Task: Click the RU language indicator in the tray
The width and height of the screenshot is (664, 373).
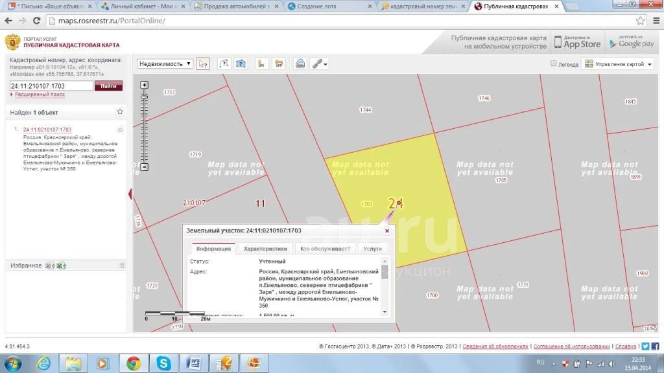Action: 540,363
